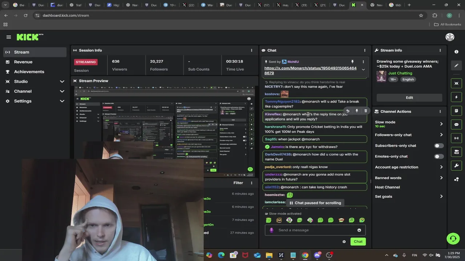Screen dimensions: 465x261
Task: Click the wrench icon in right sidebar
Action: [456, 166]
